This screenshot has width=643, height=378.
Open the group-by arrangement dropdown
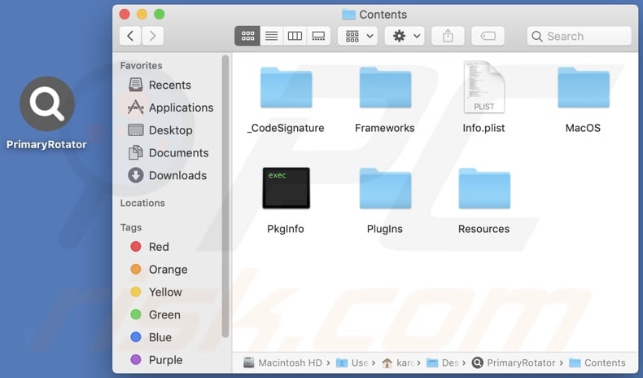click(357, 36)
